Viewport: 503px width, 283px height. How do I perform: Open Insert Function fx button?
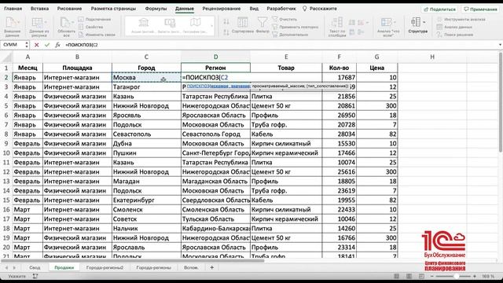57,45
